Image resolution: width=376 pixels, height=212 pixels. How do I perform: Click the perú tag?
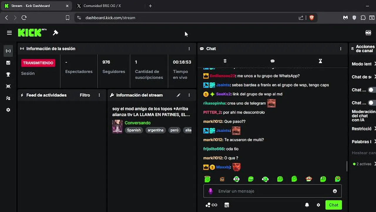(x=174, y=130)
